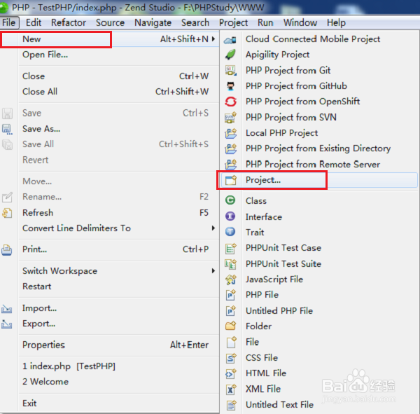
Task: Open recent item 2 Welcome
Action: 119,382
